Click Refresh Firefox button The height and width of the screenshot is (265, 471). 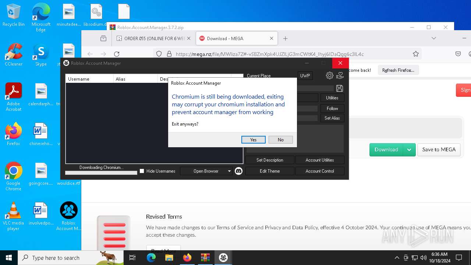click(398, 70)
